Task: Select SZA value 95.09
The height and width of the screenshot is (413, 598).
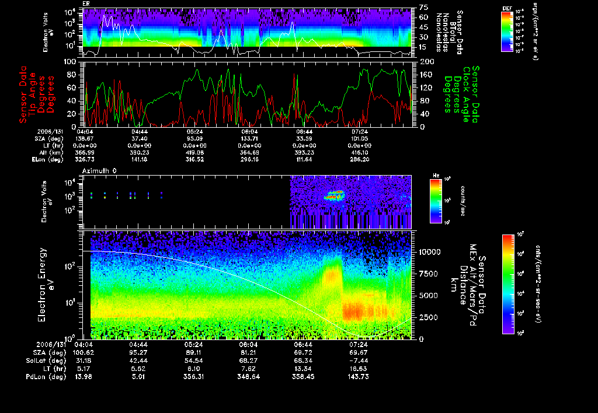Action: pyautogui.click(x=194, y=139)
